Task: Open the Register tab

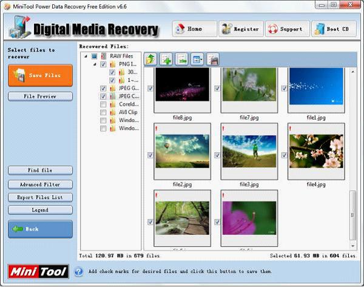Action: click(x=241, y=29)
